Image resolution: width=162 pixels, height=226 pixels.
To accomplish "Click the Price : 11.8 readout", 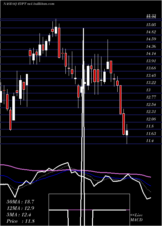I will point(20,221).
